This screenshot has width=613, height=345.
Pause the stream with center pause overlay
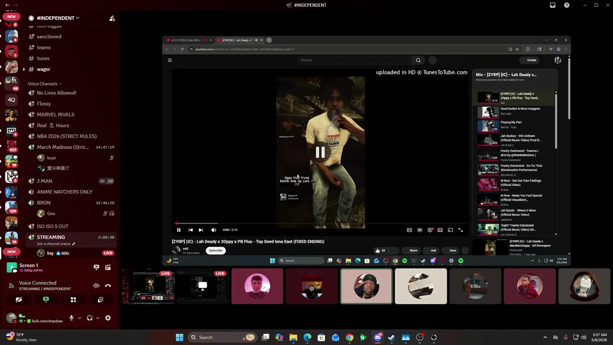(x=320, y=152)
